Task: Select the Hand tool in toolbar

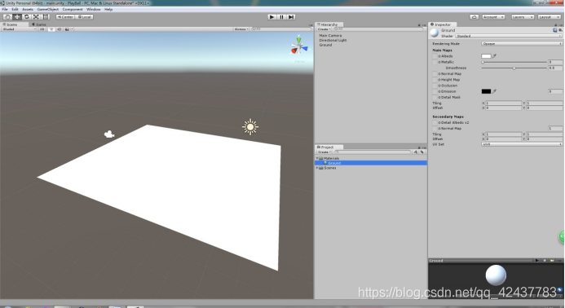Action: pos(7,17)
